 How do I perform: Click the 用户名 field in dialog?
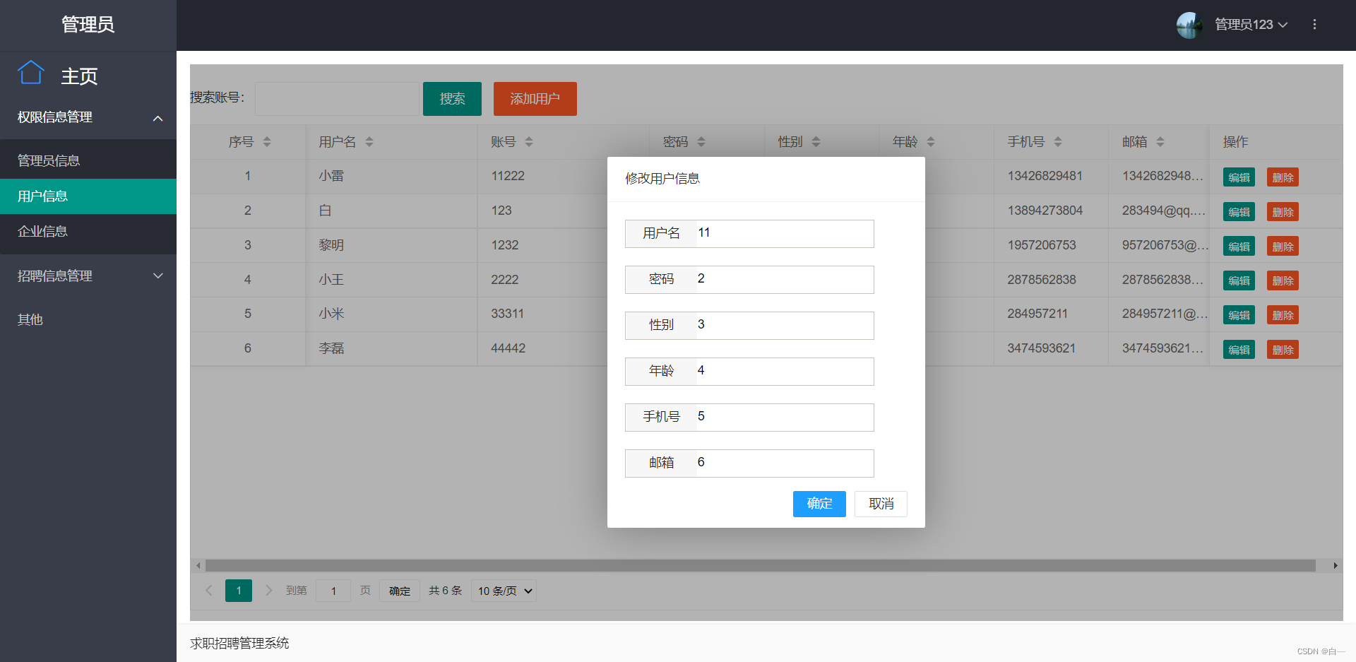point(785,234)
